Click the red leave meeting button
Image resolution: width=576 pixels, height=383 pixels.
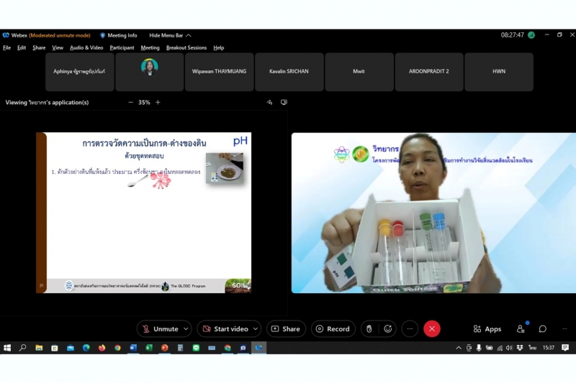(432, 329)
